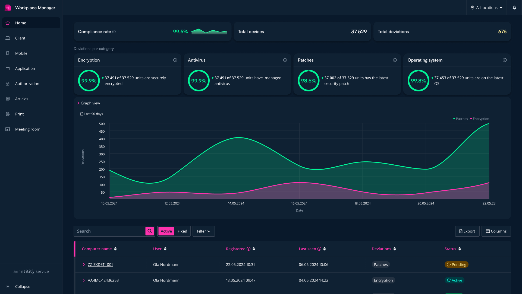Click the notification bell icon
This screenshot has height=294, width=522.
[x=514, y=8]
